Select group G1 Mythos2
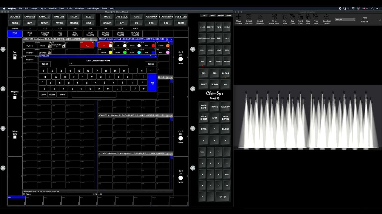 point(30,45)
